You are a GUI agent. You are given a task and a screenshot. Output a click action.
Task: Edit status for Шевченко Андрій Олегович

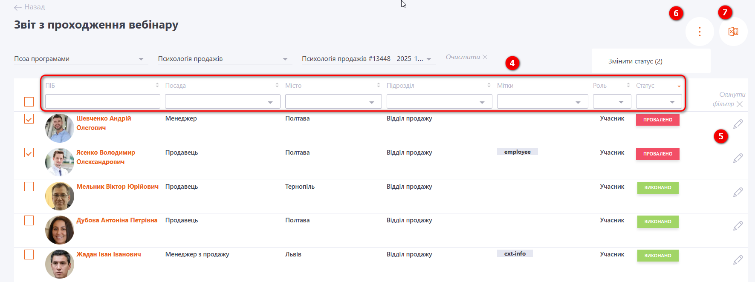[738, 124]
